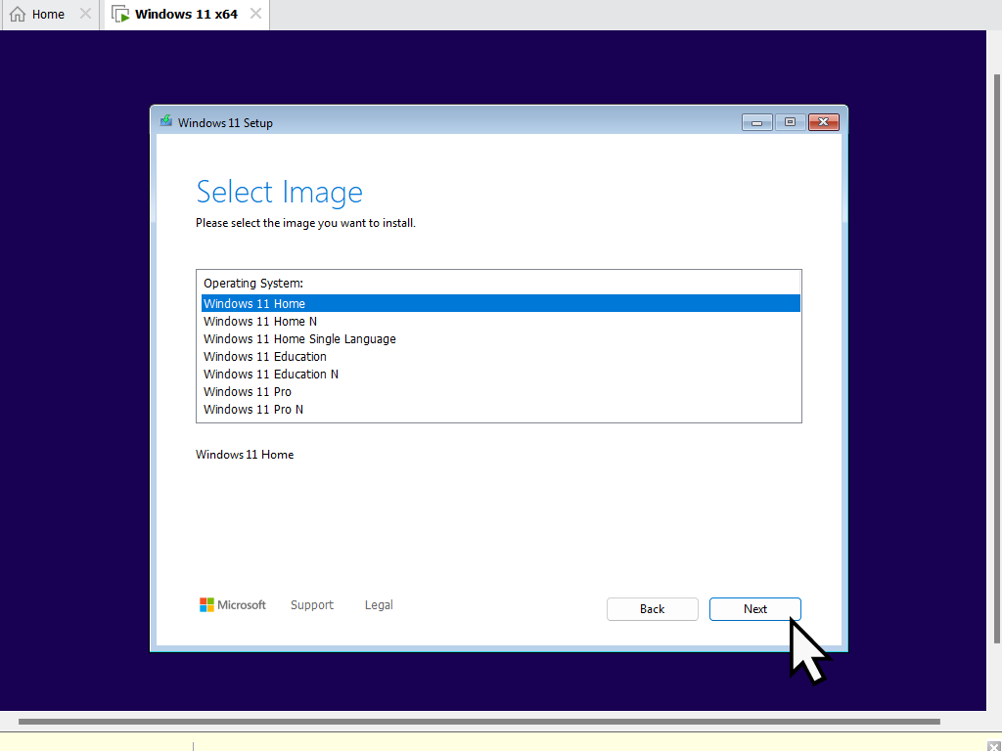Screen dimensions: 1002x751
Task: Open the Support link
Action: tap(312, 605)
